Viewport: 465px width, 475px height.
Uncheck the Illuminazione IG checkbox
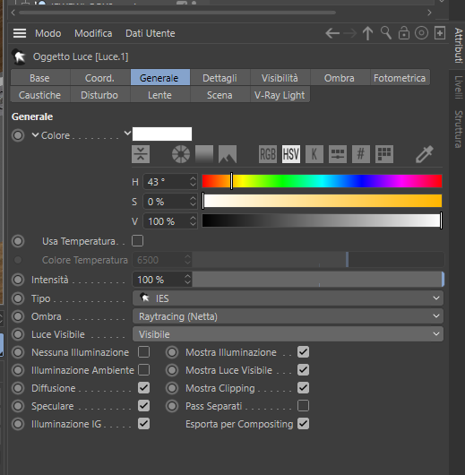(143, 424)
